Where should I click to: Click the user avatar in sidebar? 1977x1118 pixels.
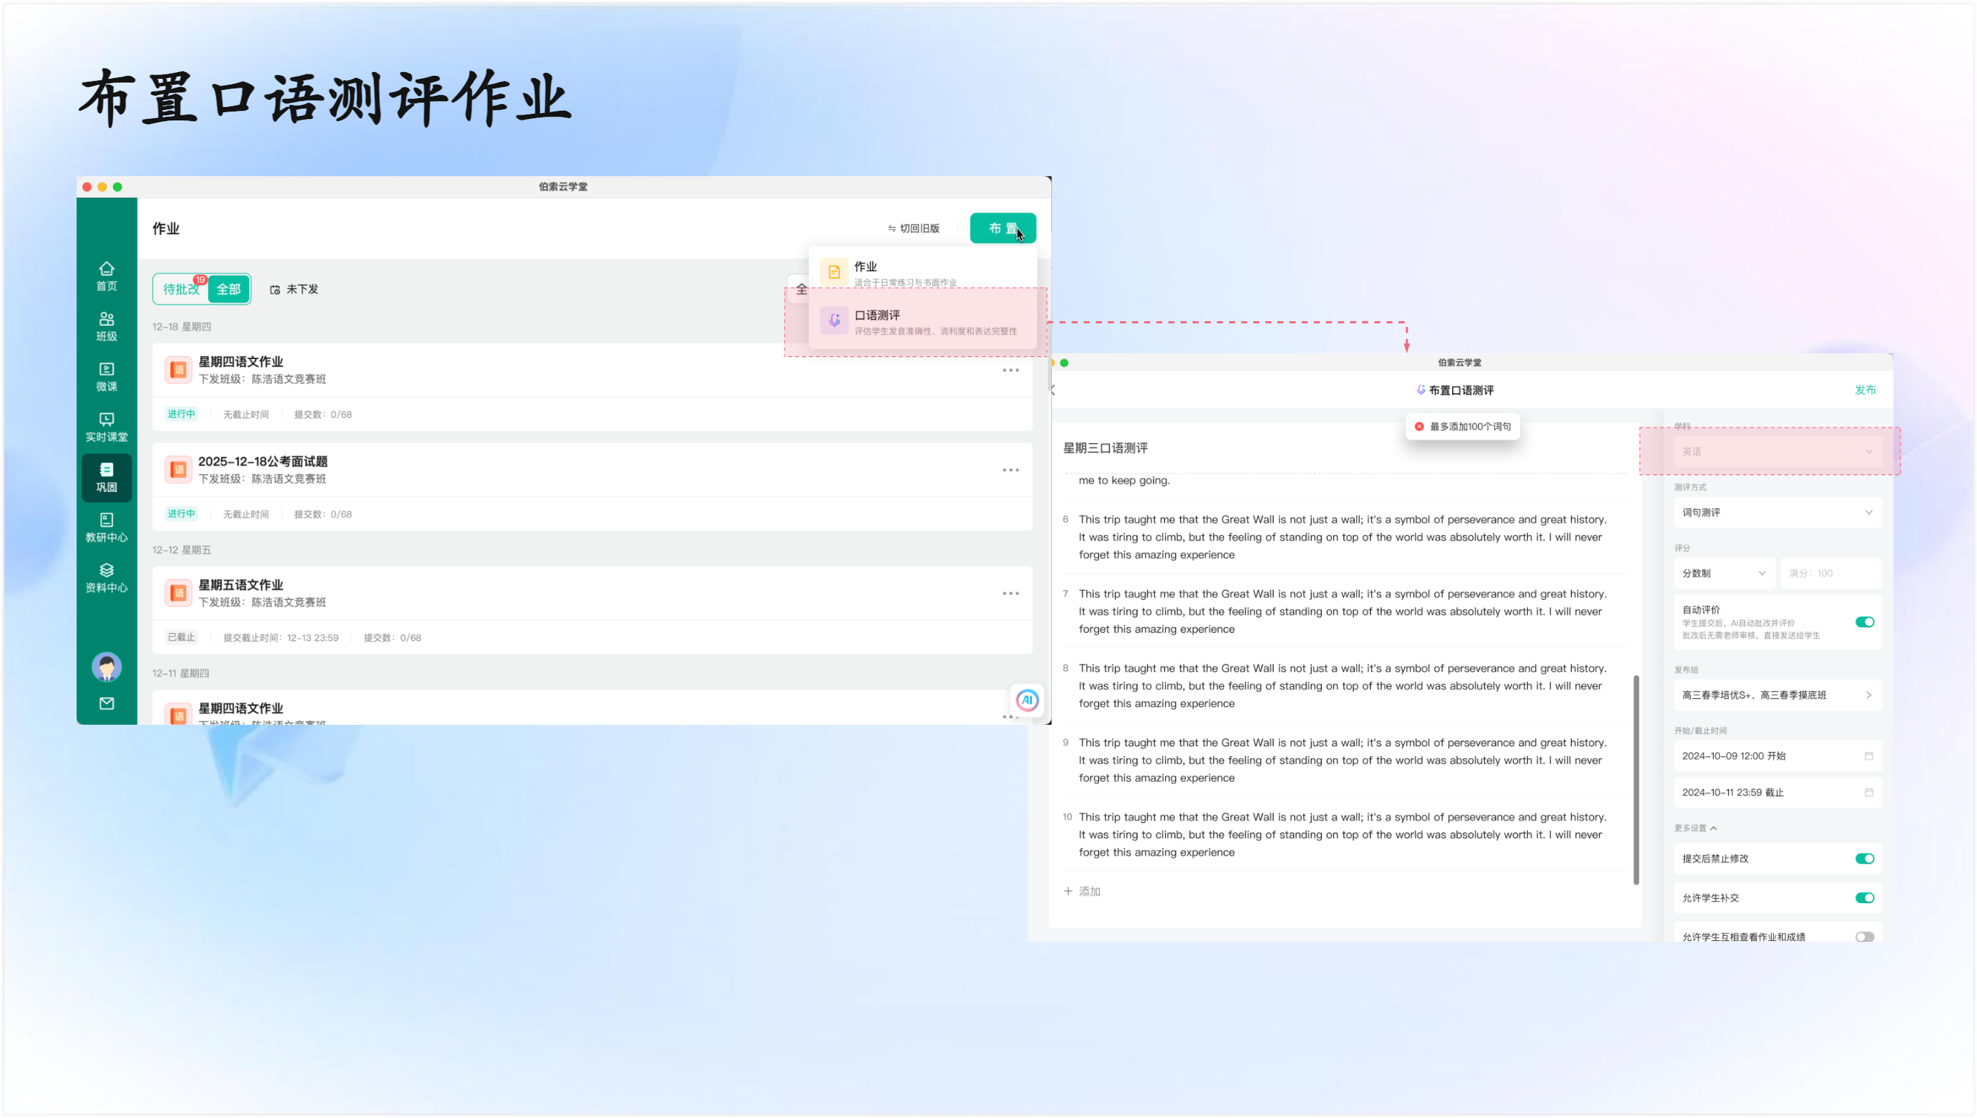pos(107,667)
